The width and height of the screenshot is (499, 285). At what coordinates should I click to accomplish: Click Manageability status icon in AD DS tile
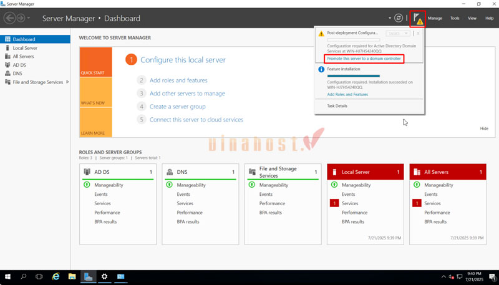tap(87, 185)
